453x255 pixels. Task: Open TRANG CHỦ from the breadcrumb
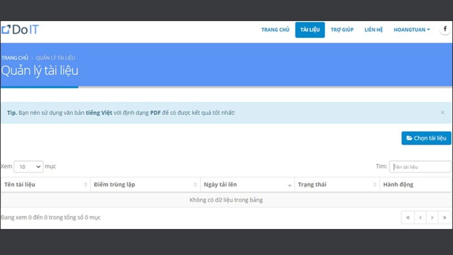pos(14,57)
